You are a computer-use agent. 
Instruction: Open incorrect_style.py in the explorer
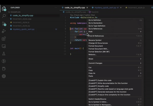coord(34,26)
